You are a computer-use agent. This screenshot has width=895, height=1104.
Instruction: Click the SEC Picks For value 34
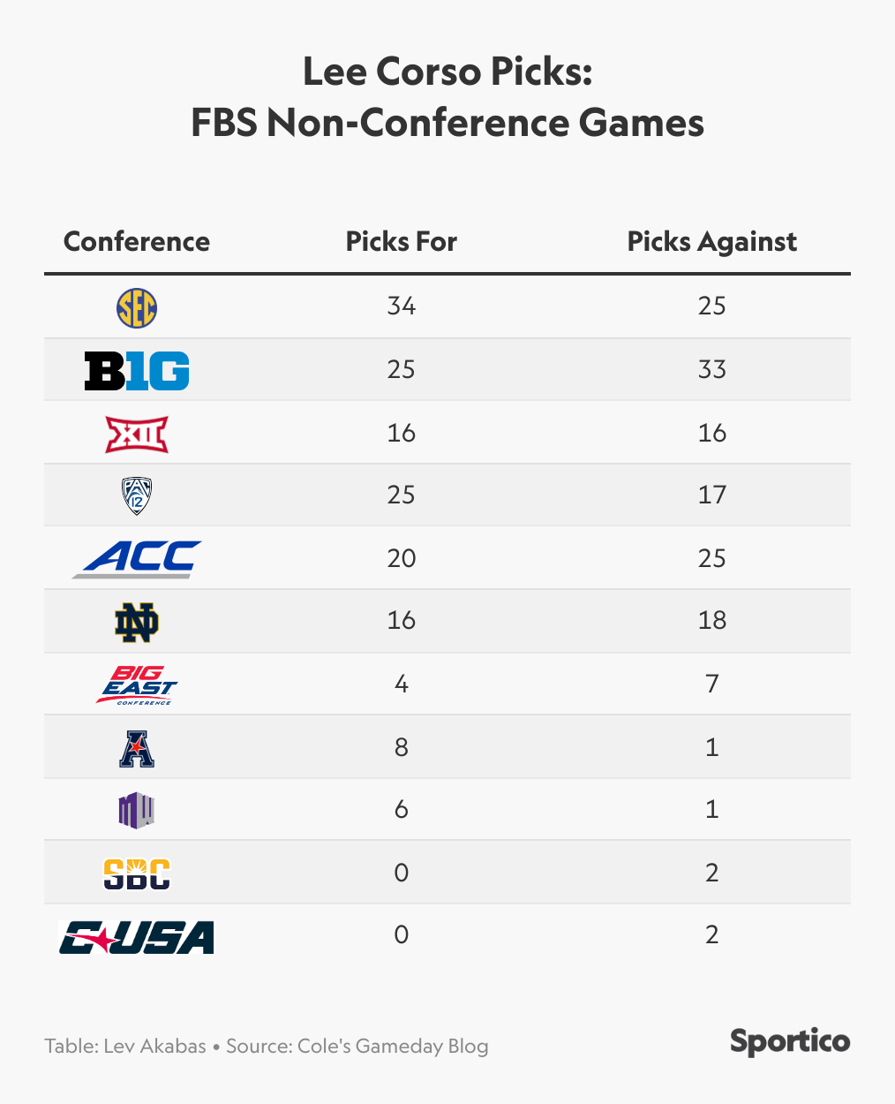[402, 306]
